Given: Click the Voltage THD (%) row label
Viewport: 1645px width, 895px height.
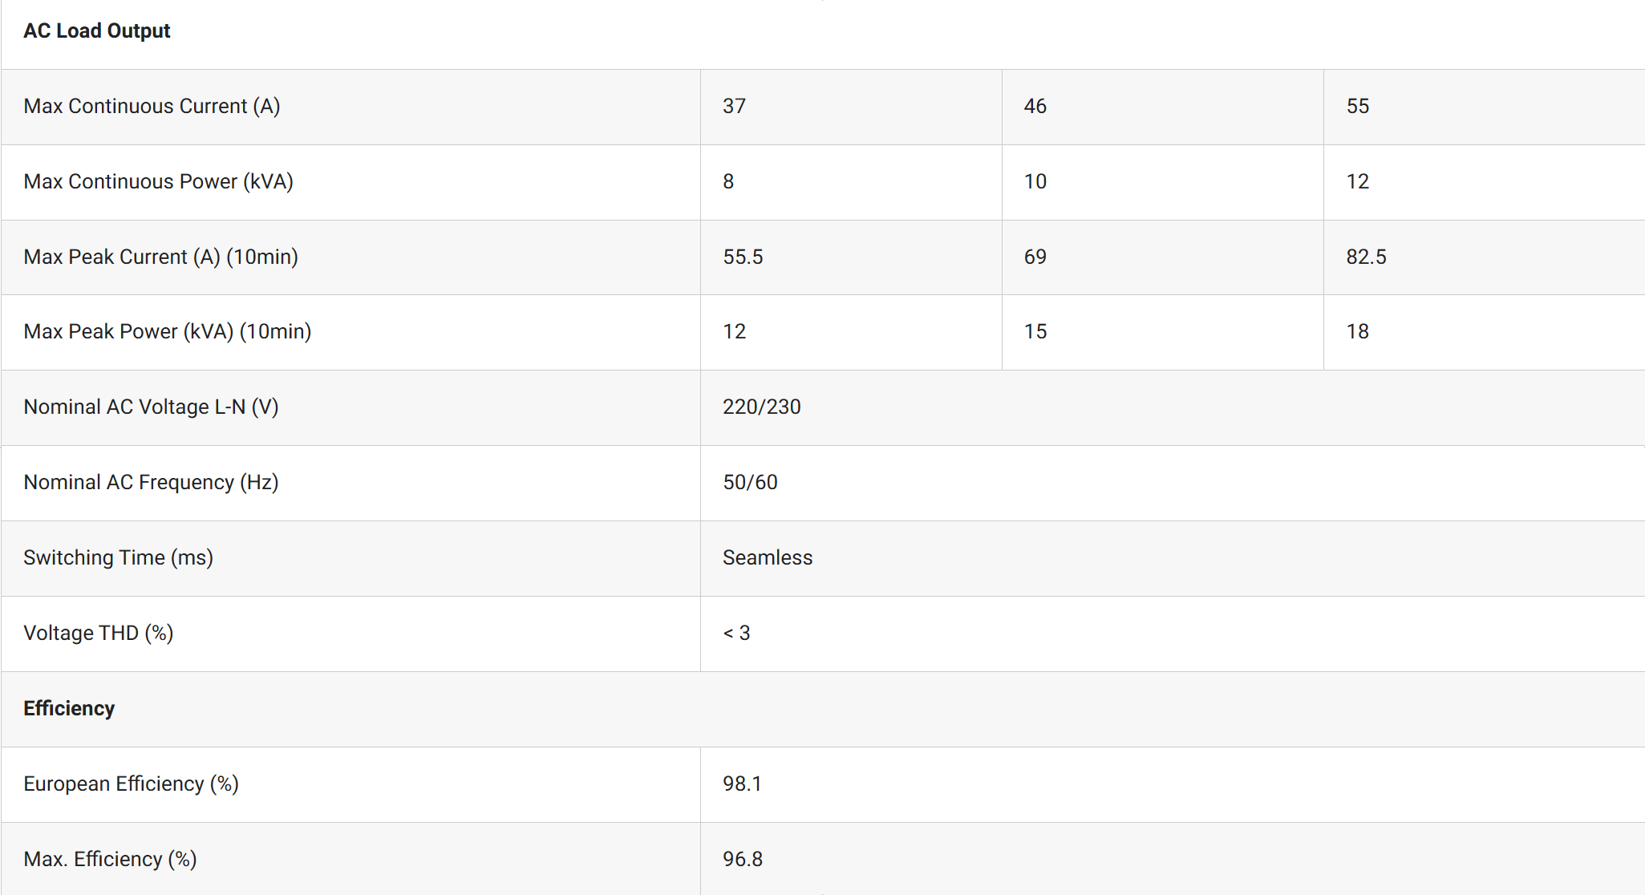Looking at the screenshot, I should point(98,634).
